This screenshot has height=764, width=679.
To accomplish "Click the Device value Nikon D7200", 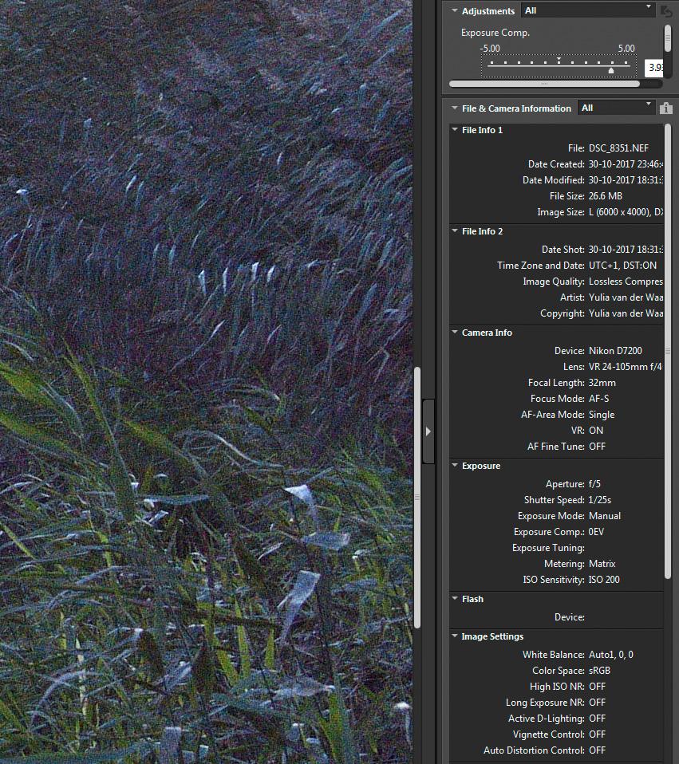I will point(615,351).
